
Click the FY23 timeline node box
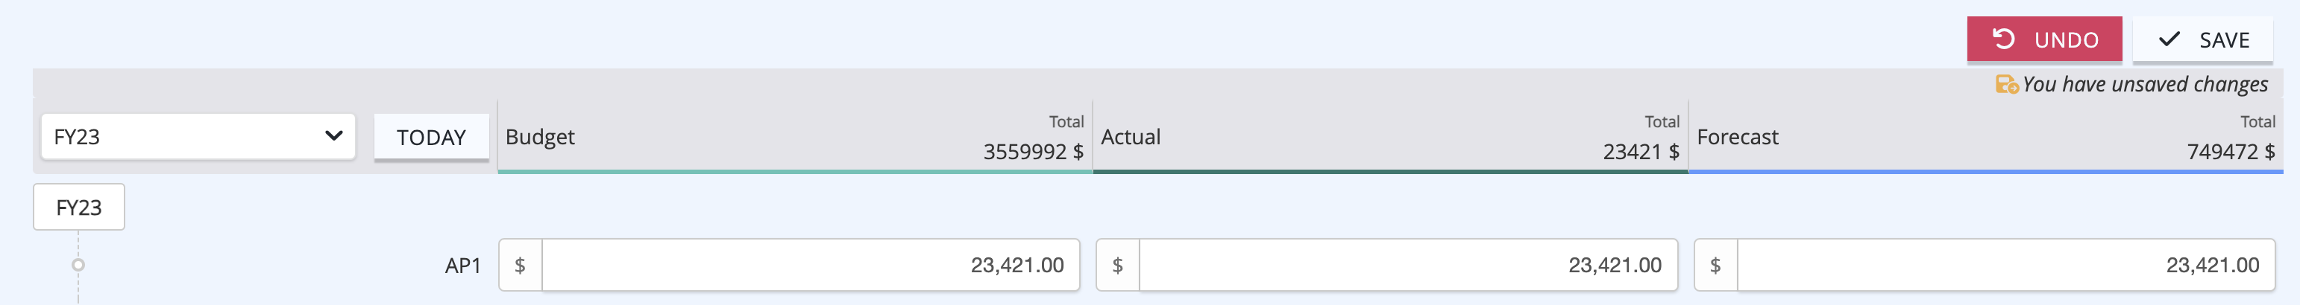(x=78, y=207)
